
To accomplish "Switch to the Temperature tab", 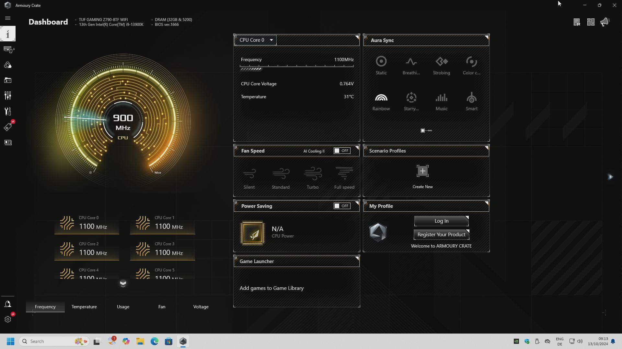I will [x=84, y=307].
